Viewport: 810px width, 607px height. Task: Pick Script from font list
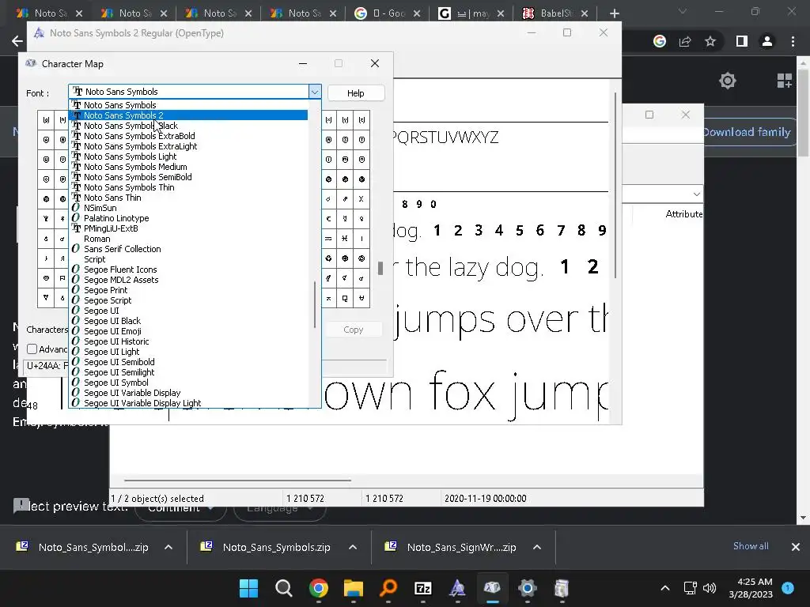point(188,259)
